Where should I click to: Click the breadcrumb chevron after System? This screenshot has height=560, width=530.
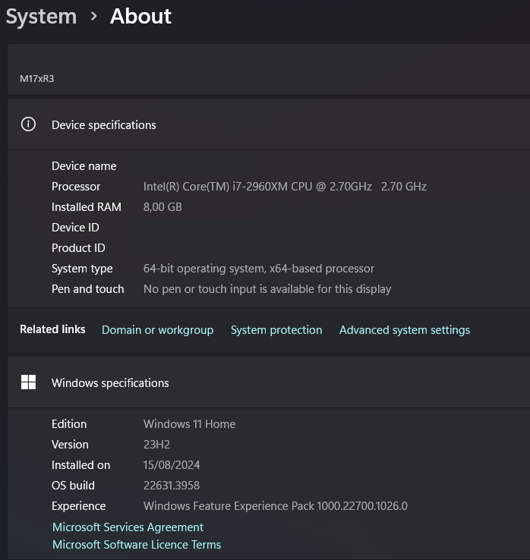[93, 16]
